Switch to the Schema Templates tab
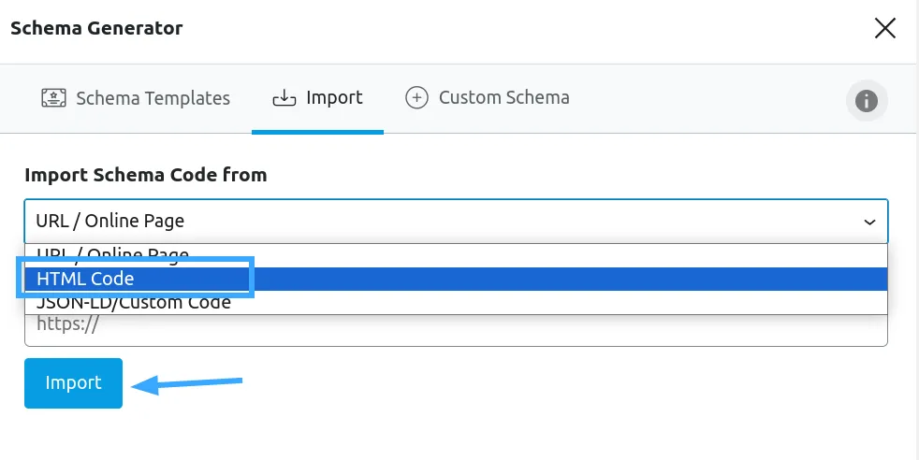Viewport: 919px width, 460px height. click(x=136, y=98)
